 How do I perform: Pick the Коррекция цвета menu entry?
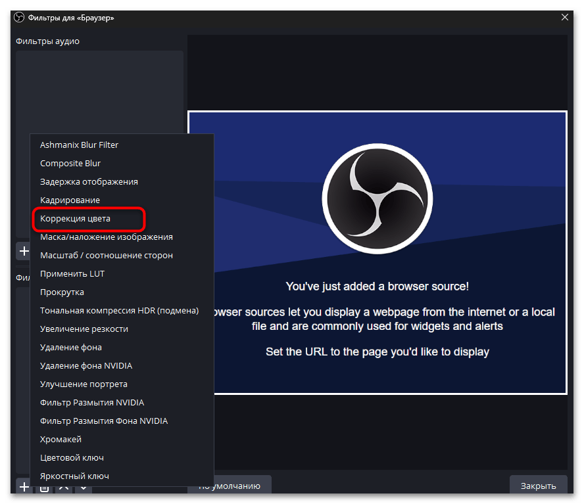point(75,218)
